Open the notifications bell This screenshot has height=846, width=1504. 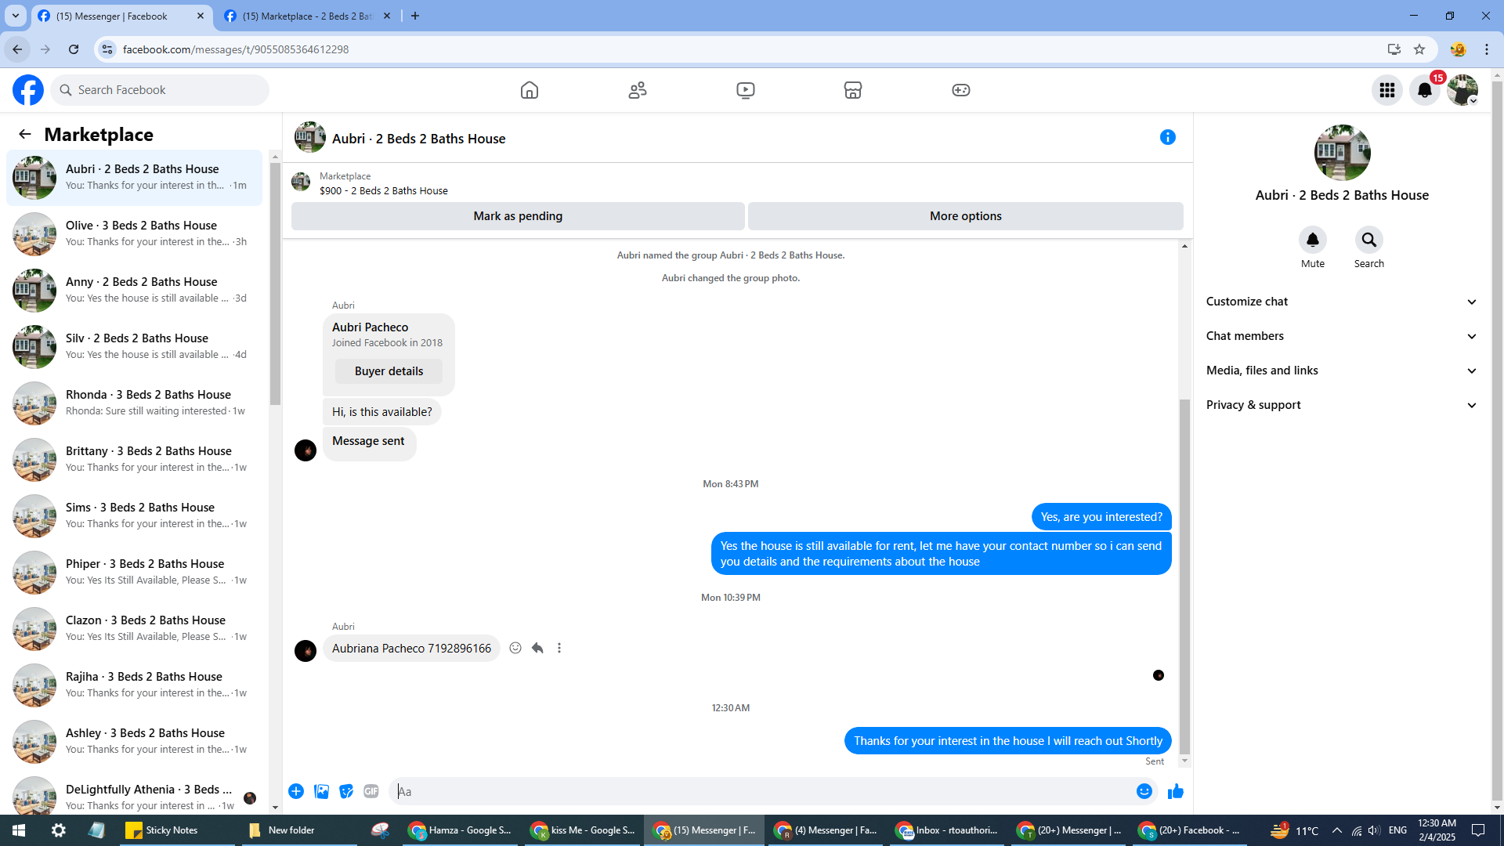pyautogui.click(x=1425, y=90)
